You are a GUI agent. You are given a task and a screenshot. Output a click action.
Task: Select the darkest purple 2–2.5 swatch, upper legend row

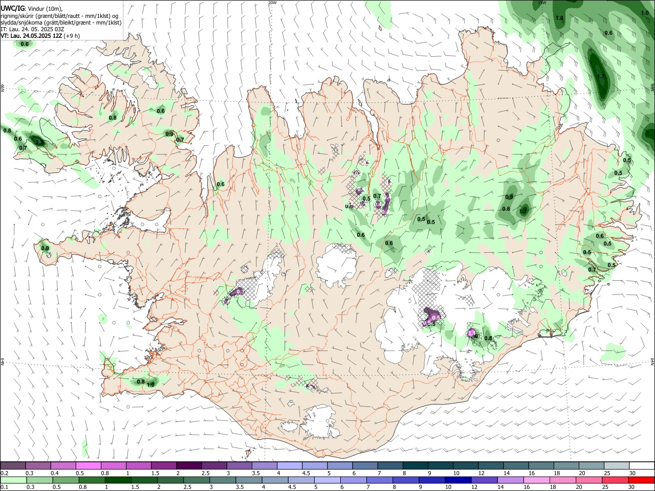click(x=189, y=466)
